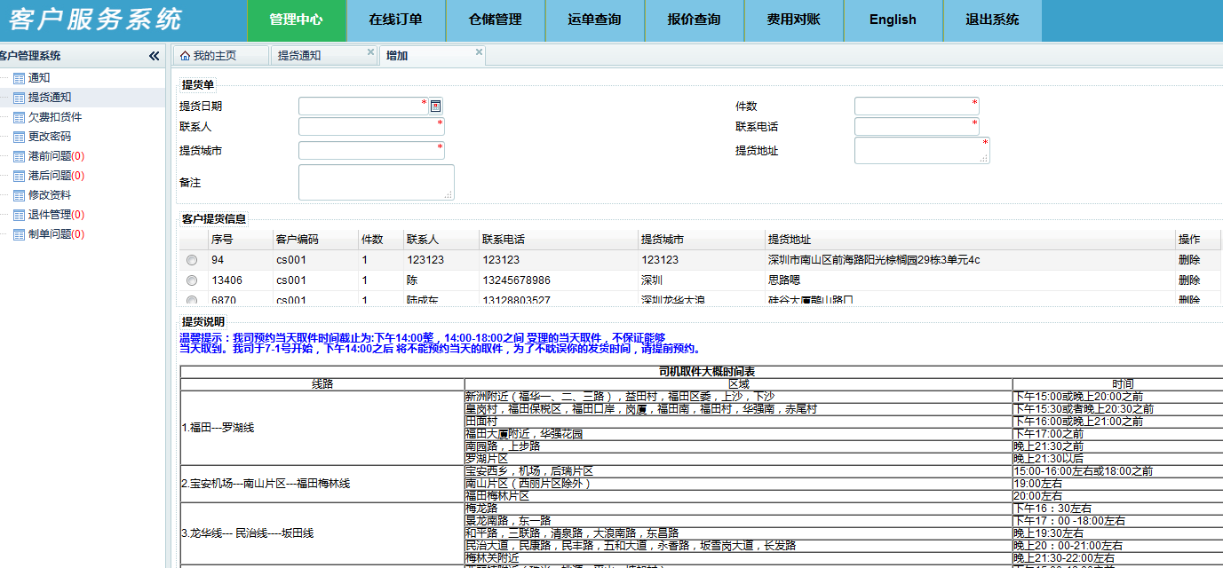Click the home icon on 我的主页 tab

185,56
